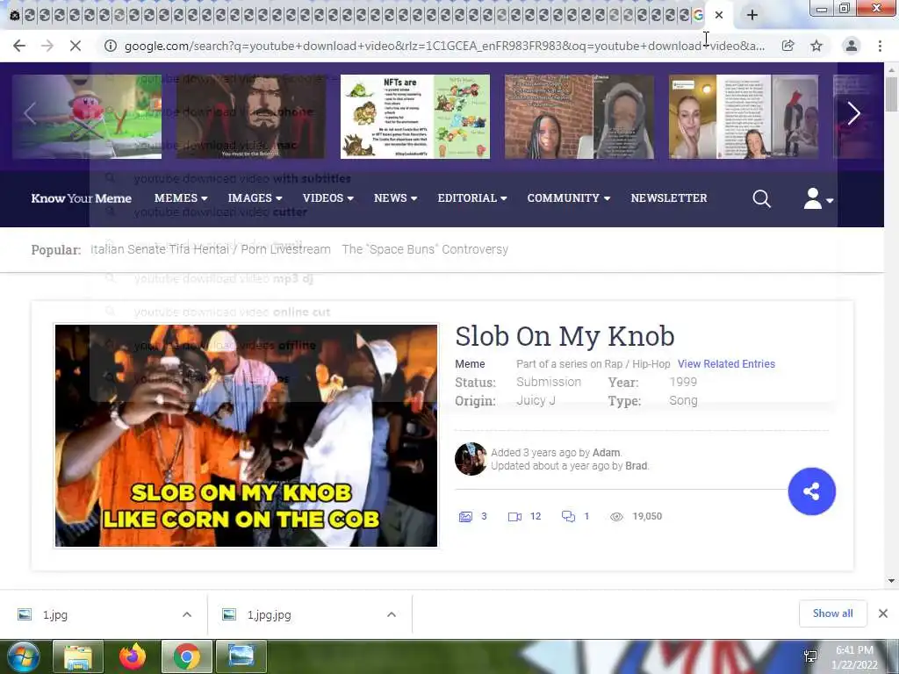
Task: Open Chrome profile avatar
Action: 852,46
